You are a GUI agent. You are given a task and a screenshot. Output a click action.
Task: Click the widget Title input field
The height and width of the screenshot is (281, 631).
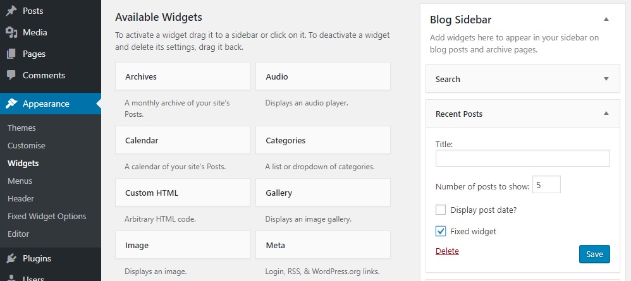pyautogui.click(x=522, y=158)
